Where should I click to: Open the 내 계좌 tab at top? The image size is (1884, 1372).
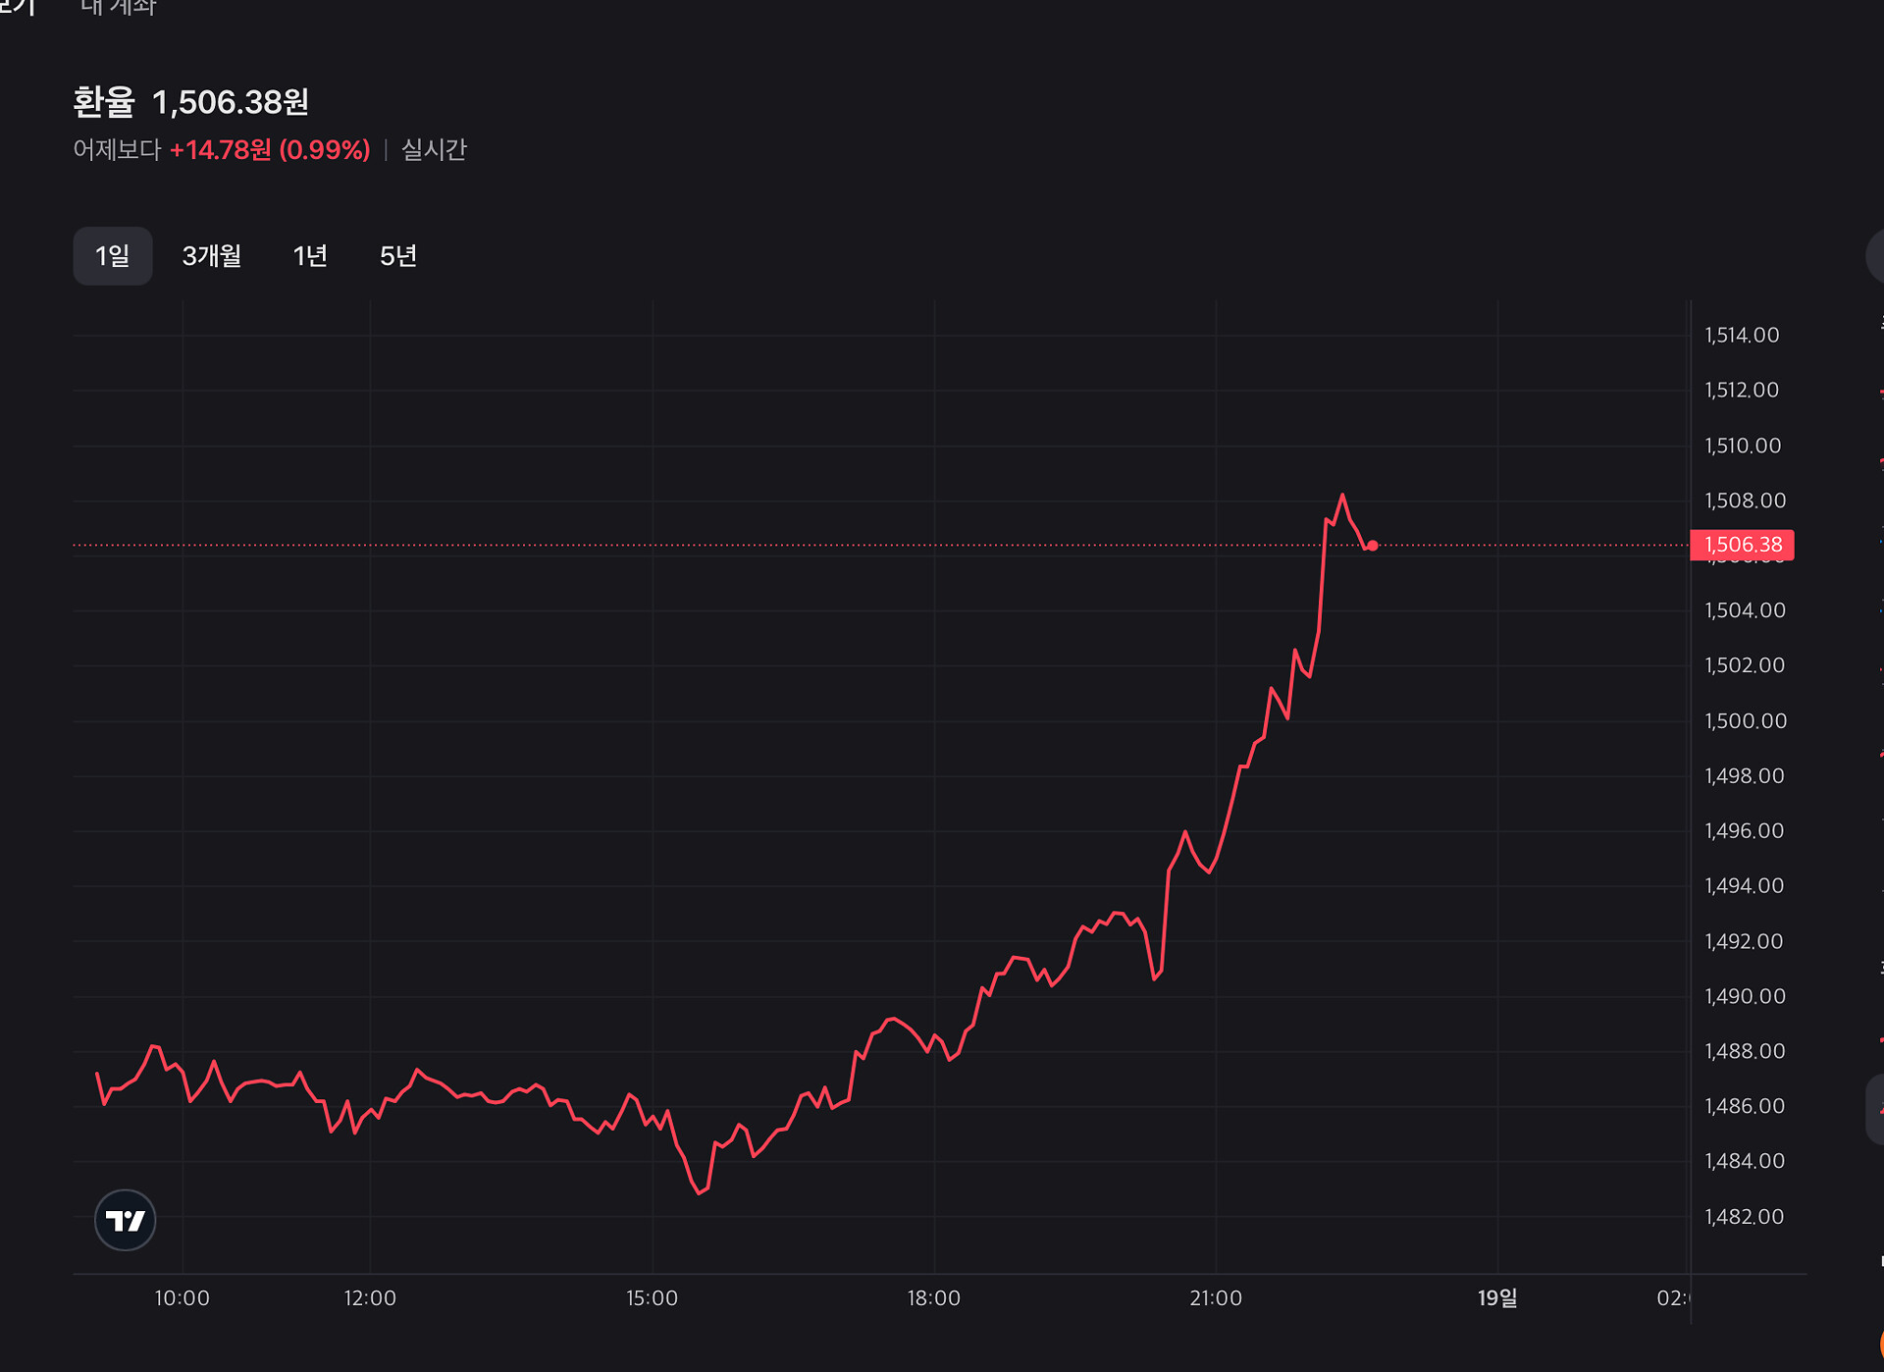click(119, 8)
